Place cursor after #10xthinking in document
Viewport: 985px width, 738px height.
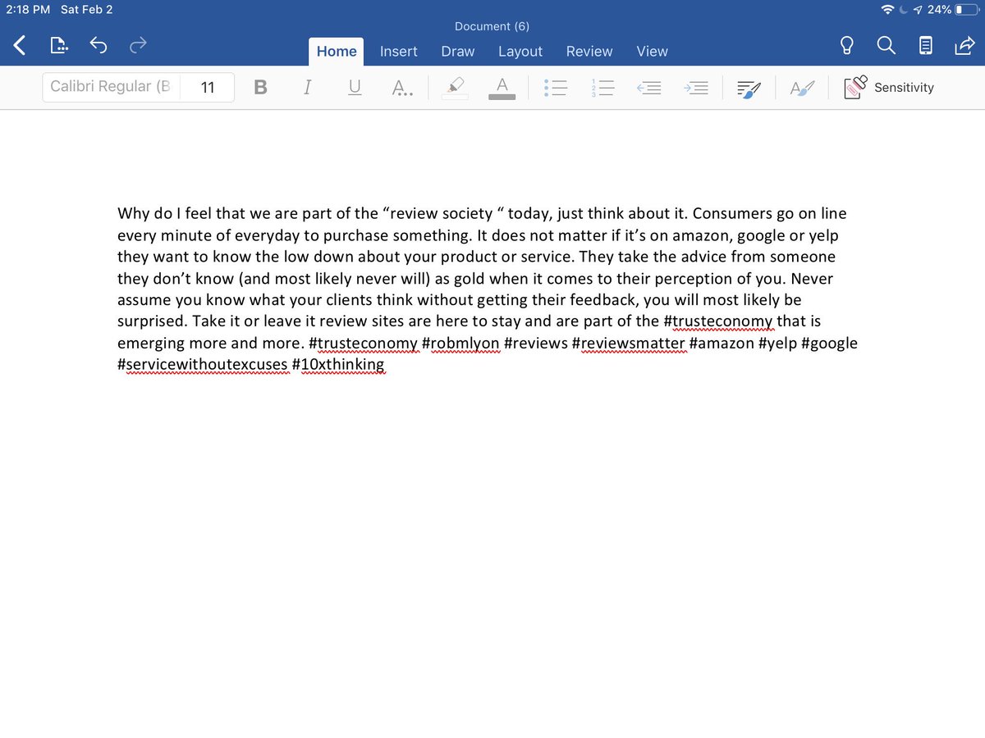[386, 364]
